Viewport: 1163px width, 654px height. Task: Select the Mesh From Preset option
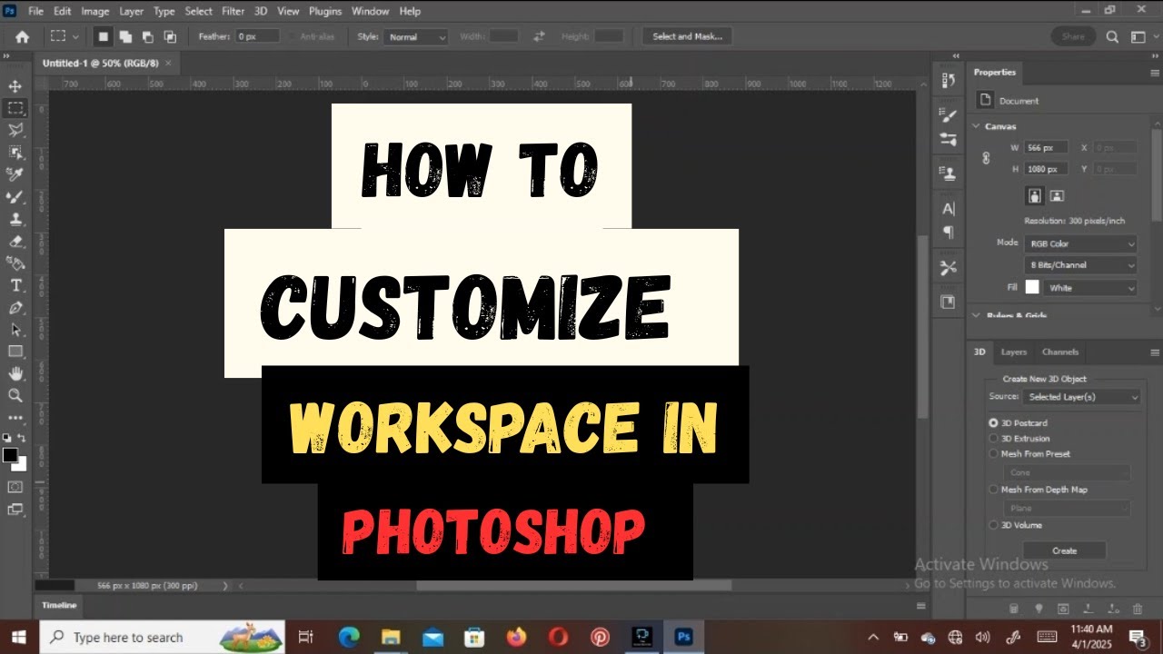click(x=1029, y=454)
